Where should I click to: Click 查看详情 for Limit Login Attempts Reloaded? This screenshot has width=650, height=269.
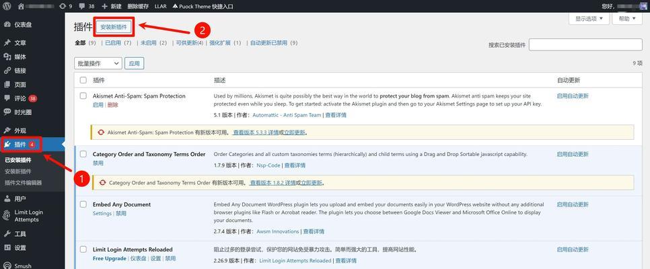tap(346, 261)
